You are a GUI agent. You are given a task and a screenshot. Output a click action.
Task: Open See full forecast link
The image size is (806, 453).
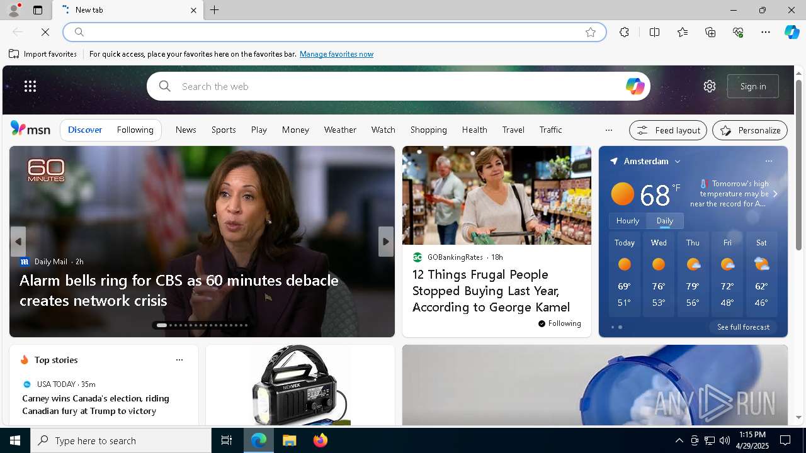click(743, 327)
